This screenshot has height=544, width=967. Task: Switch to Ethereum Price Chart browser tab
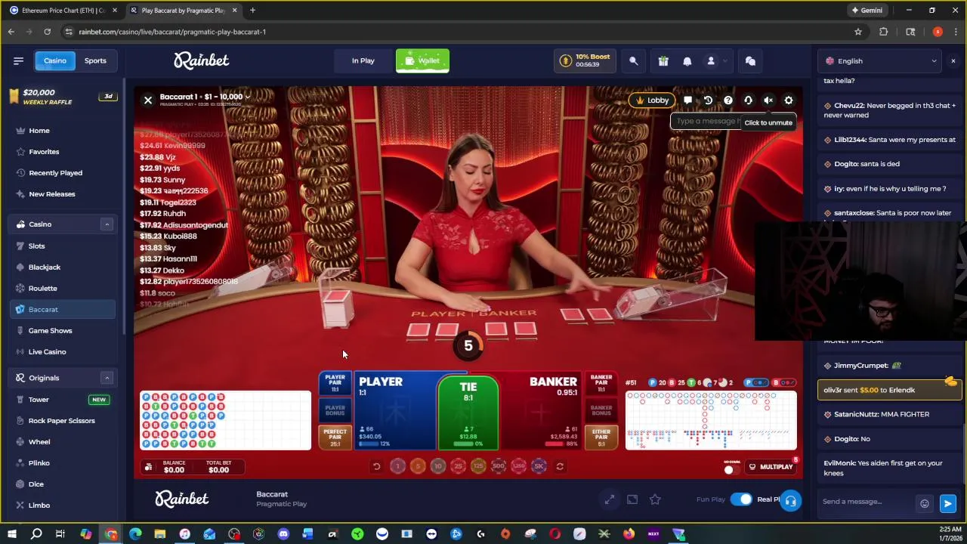click(63, 11)
